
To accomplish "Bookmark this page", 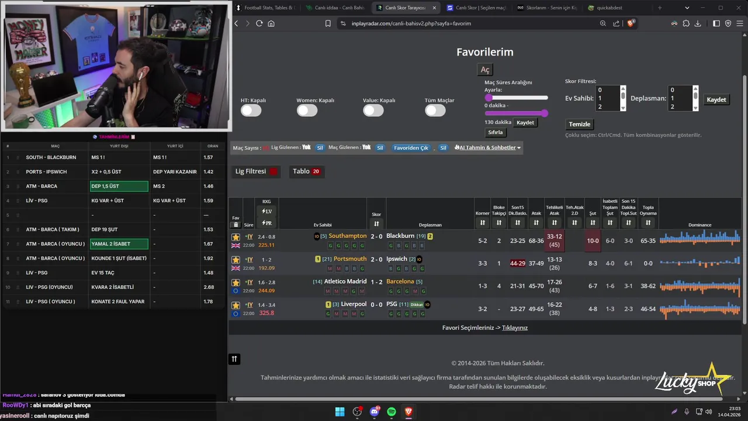I will pyautogui.click(x=328, y=23).
